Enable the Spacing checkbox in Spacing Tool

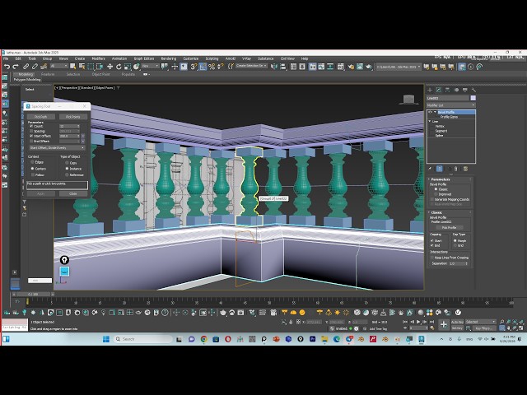tap(31, 132)
